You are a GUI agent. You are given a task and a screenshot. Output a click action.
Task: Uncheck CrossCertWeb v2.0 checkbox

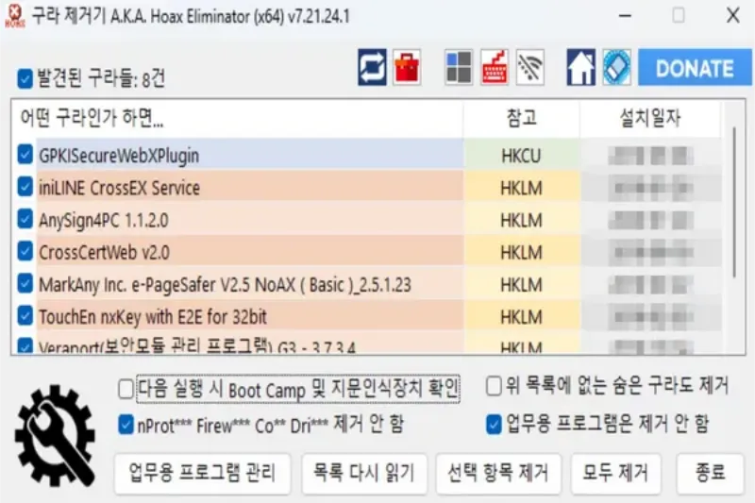point(25,251)
